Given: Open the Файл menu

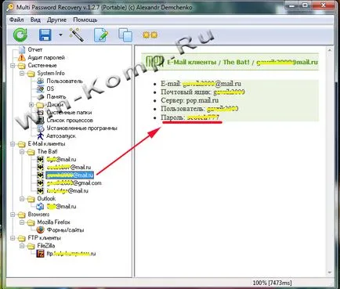Looking at the screenshot, I should coord(16,20).
